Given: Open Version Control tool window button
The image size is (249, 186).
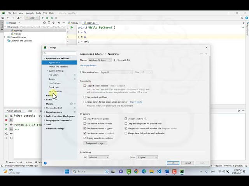Looking at the screenshot, I should click(x=14, y=162).
